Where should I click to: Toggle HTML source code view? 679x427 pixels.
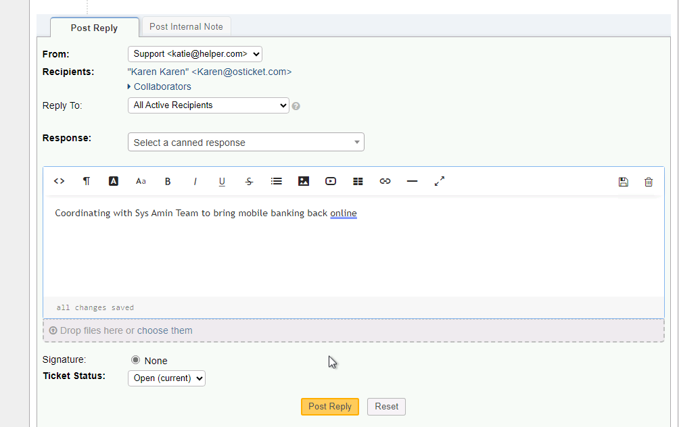tap(60, 181)
